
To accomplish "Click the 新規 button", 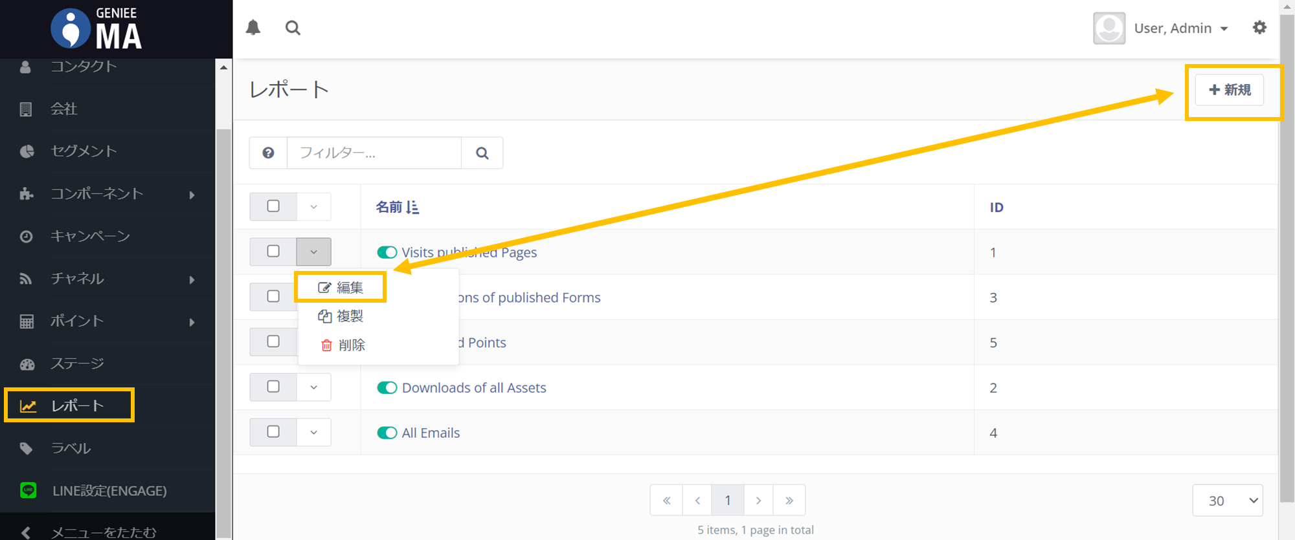I will point(1229,90).
